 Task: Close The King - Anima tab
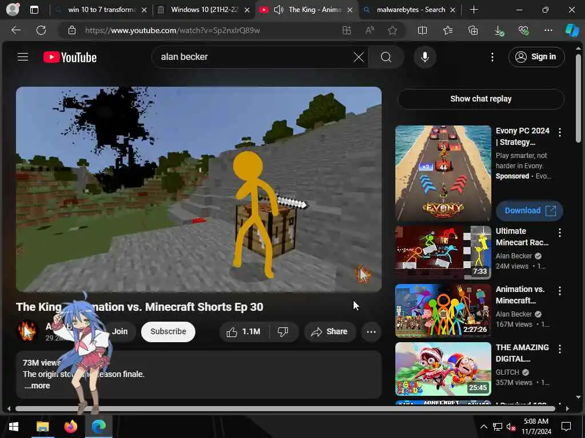click(350, 10)
